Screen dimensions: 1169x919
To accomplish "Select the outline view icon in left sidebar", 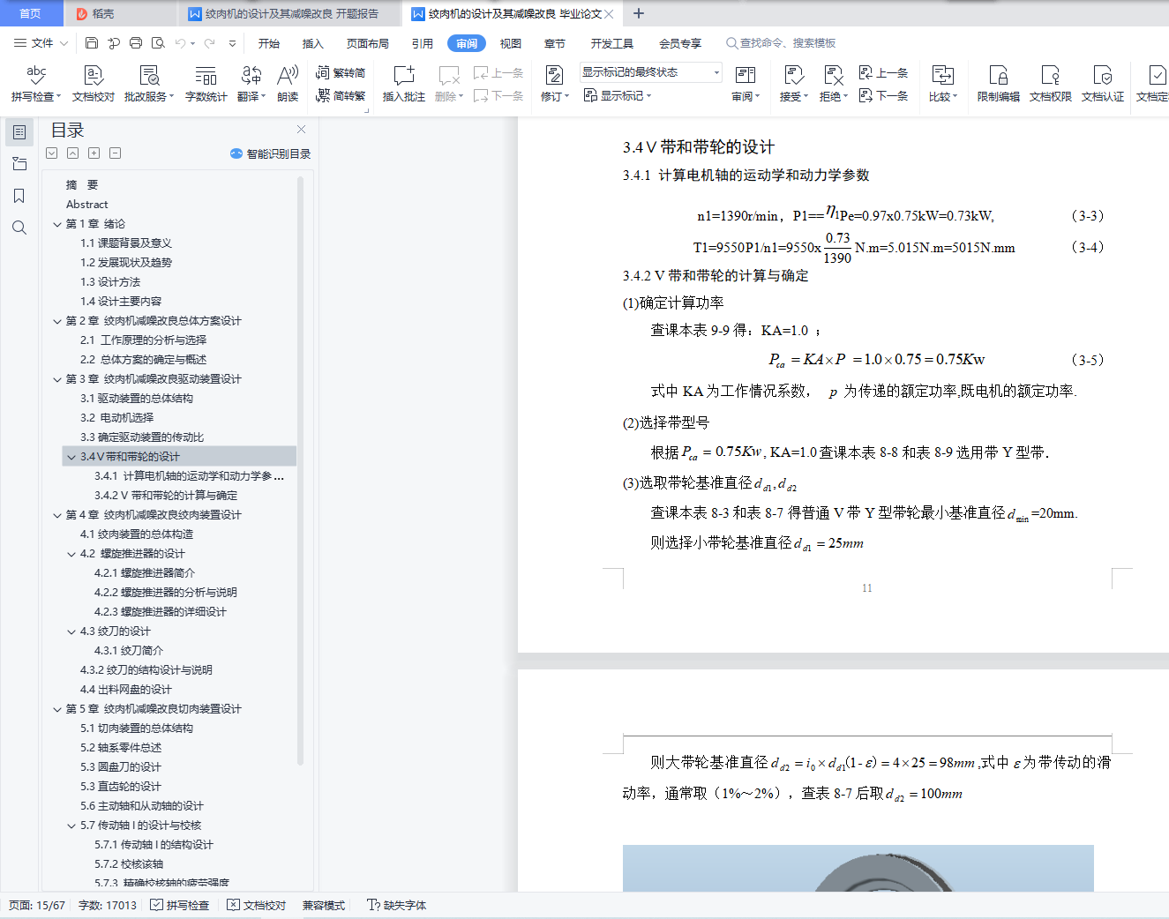I will click(19, 132).
